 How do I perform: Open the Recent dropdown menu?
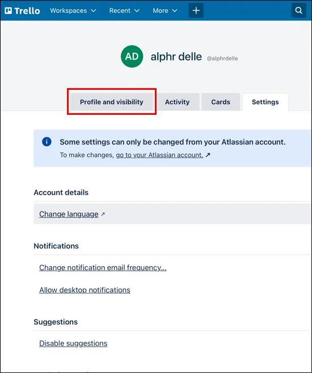[x=124, y=10]
